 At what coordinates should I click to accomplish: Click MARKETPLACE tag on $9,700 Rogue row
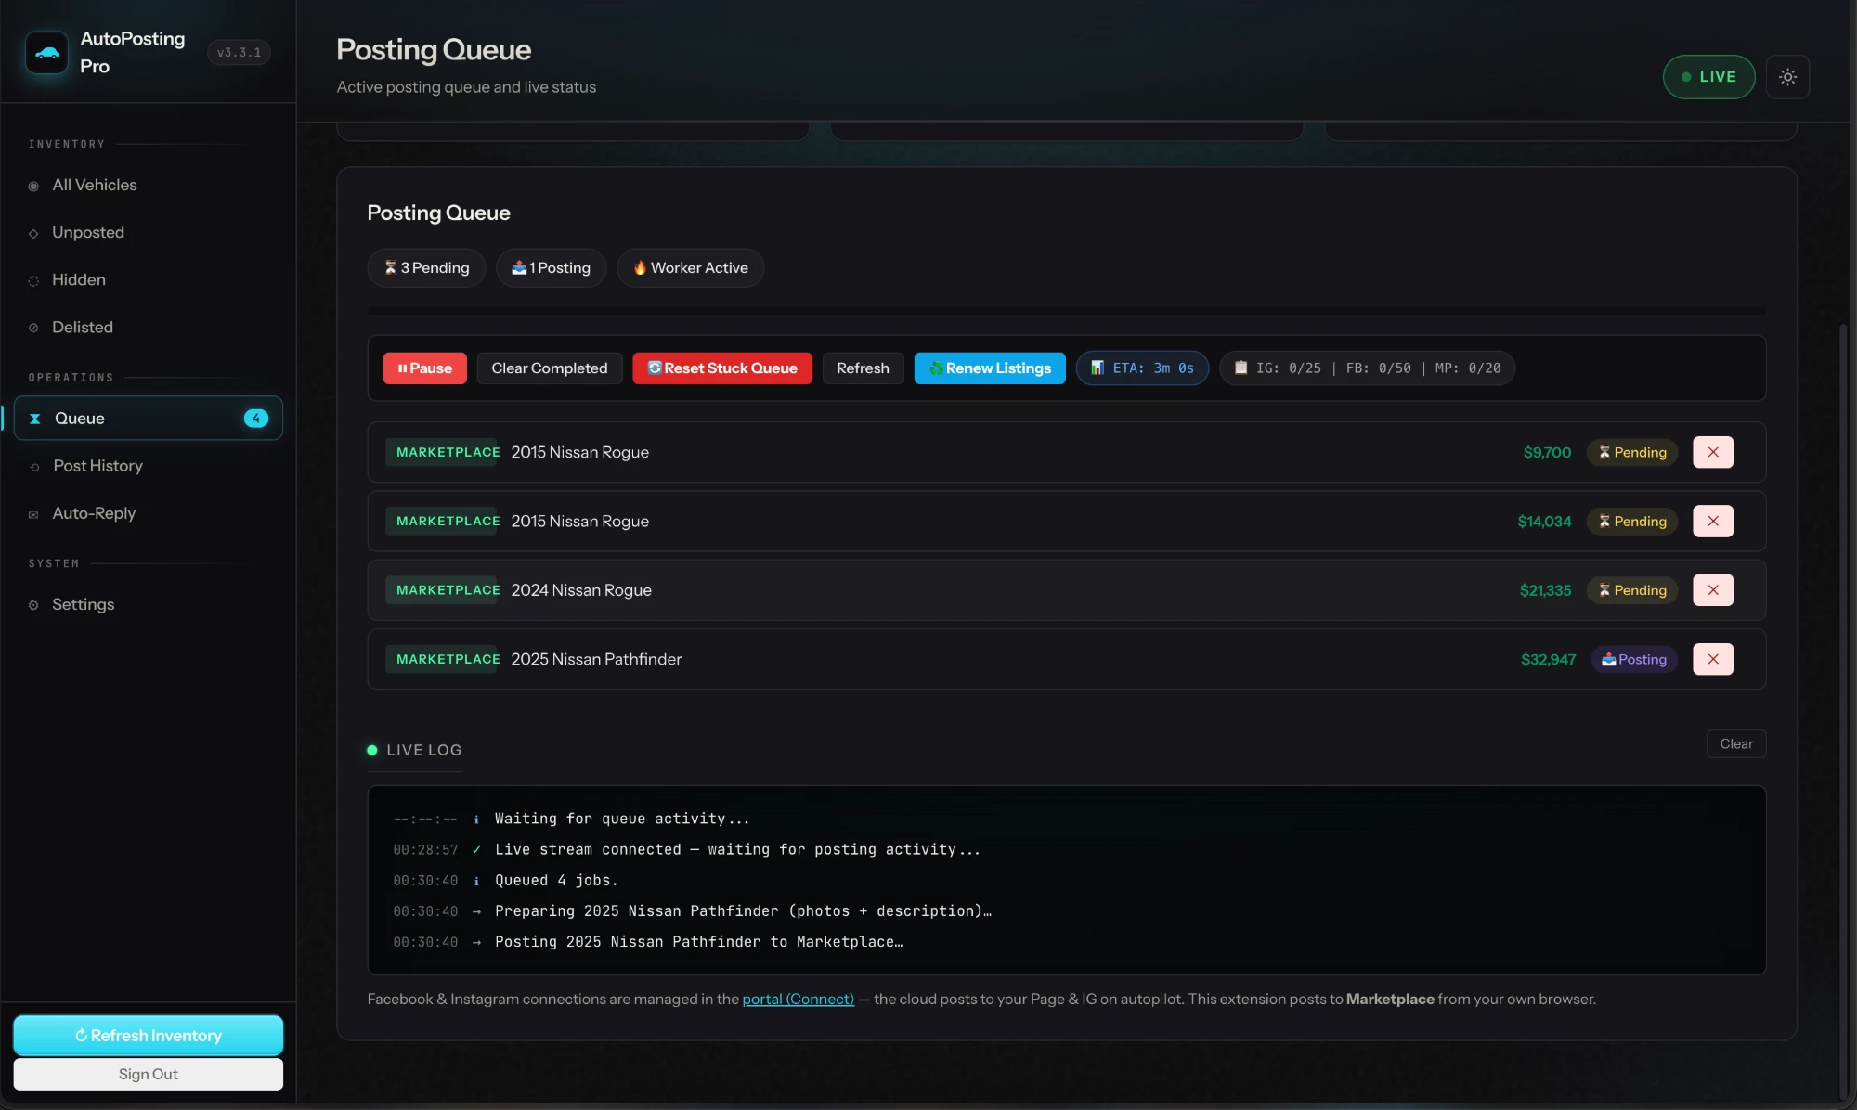point(443,452)
